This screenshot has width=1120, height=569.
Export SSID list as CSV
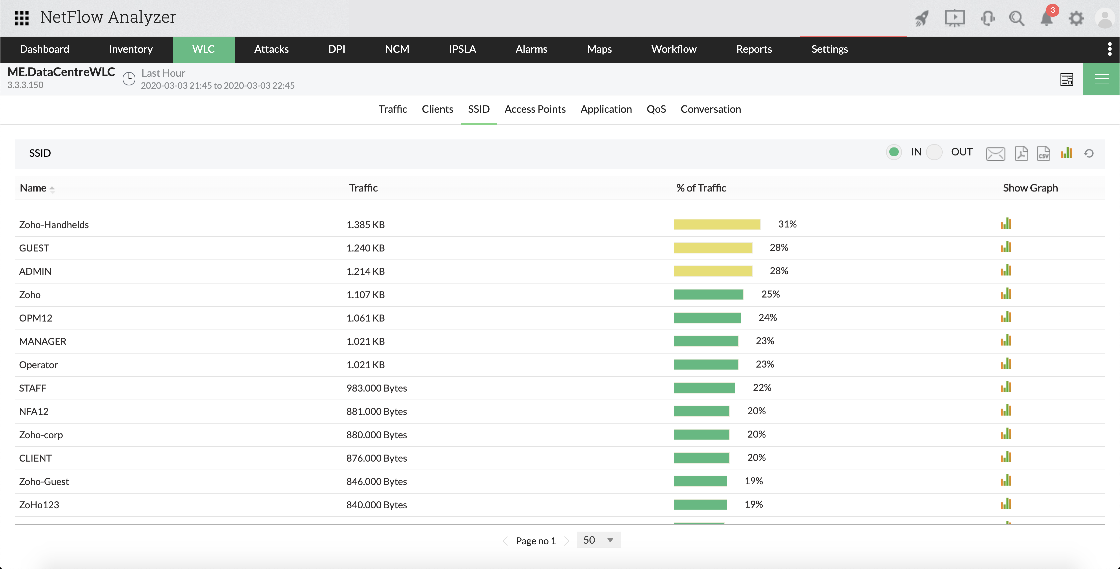pos(1043,153)
